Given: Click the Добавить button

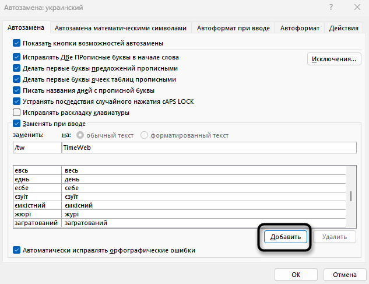Looking at the screenshot, I should point(286,237).
